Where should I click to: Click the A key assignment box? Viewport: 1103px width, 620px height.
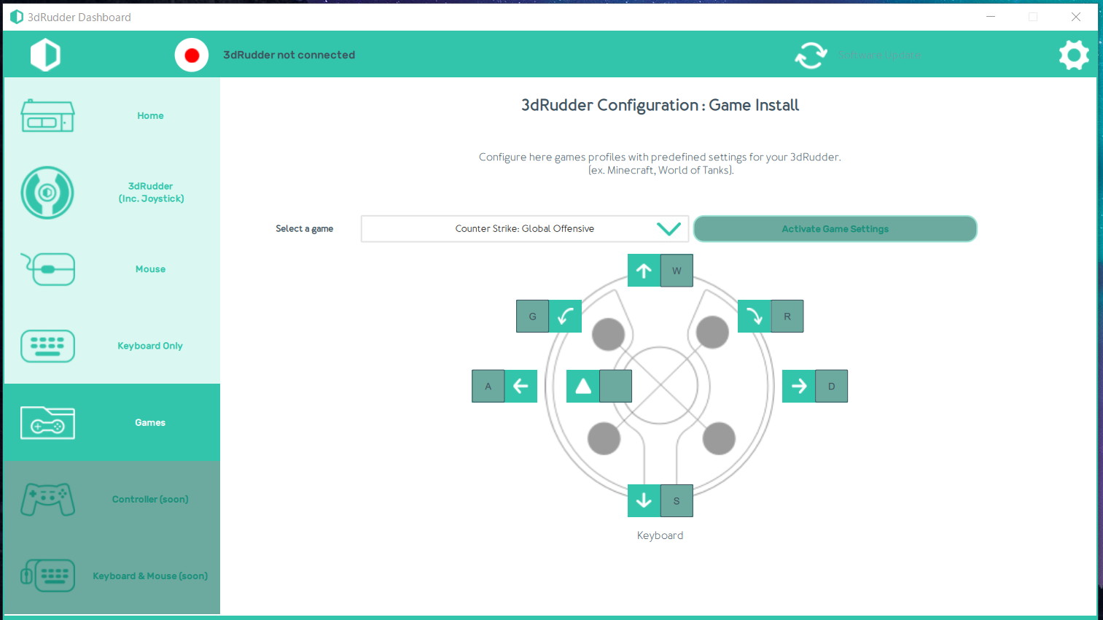click(x=488, y=386)
